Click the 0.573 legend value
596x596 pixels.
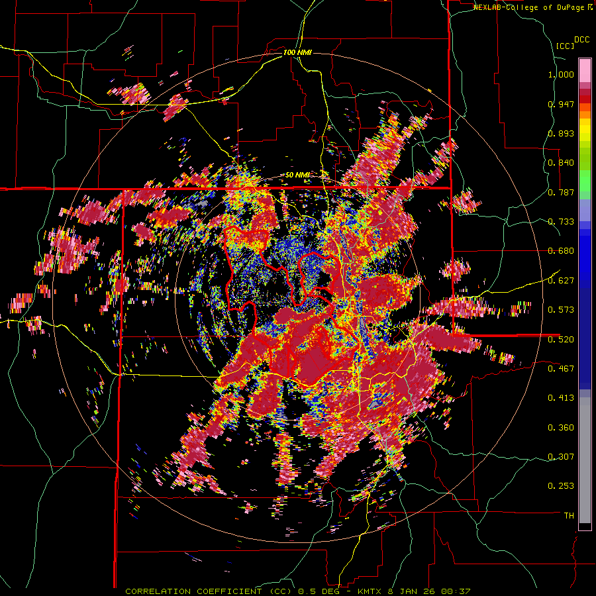561,310
